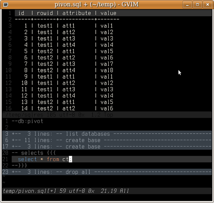This screenshot has width=214, height=203.
Task: Click the asterisk in the select statement
Action: 42,159
